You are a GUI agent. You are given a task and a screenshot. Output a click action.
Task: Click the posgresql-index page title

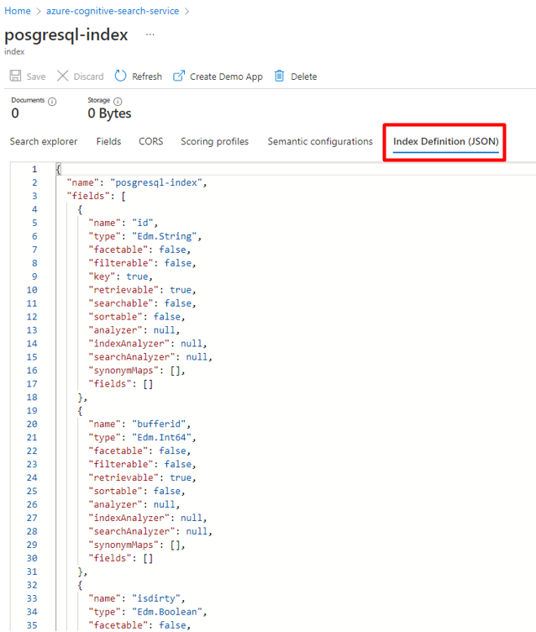click(x=66, y=35)
